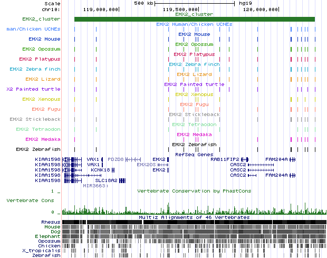This screenshot has width=327, height=258.
Task: Open the SLC18A2 gene entry
Action: (105, 180)
